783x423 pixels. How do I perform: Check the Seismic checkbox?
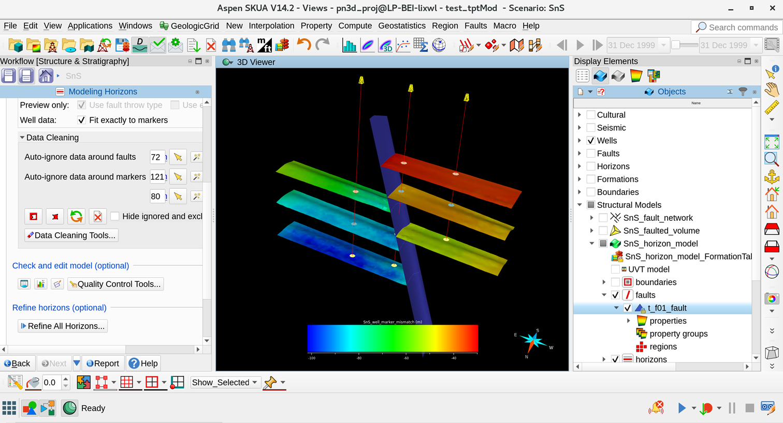point(591,128)
